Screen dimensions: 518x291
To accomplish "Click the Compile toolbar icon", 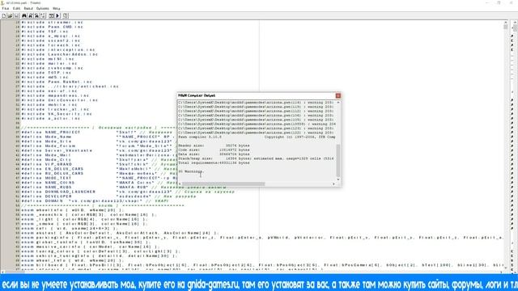I will pos(51,15).
